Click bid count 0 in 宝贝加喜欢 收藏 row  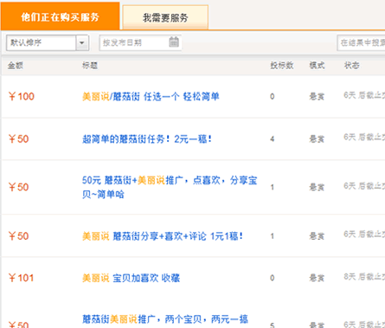(x=273, y=278)
